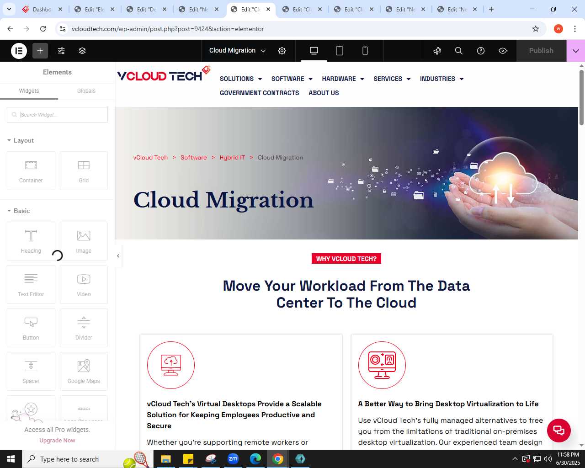Open Microsoft Edge from taskbar
The width and height of the screenshot is (585, 468).
point(255,459)
